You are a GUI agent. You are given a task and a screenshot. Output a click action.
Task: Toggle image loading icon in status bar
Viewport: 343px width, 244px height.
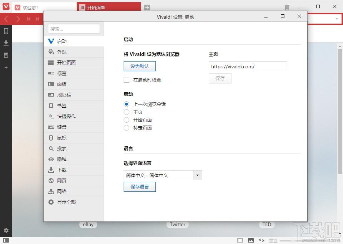click(x=251, y=240)
